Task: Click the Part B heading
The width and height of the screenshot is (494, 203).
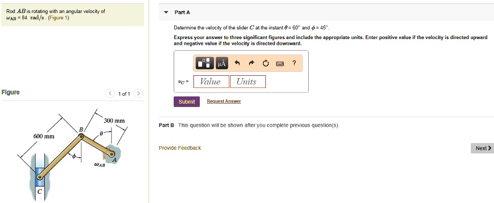Action: [x=164, y=125]
